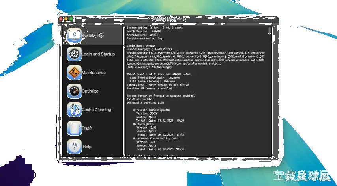Select the Optimize gauge icon
The image size is (337, 186).
click(x=74, y=91)
